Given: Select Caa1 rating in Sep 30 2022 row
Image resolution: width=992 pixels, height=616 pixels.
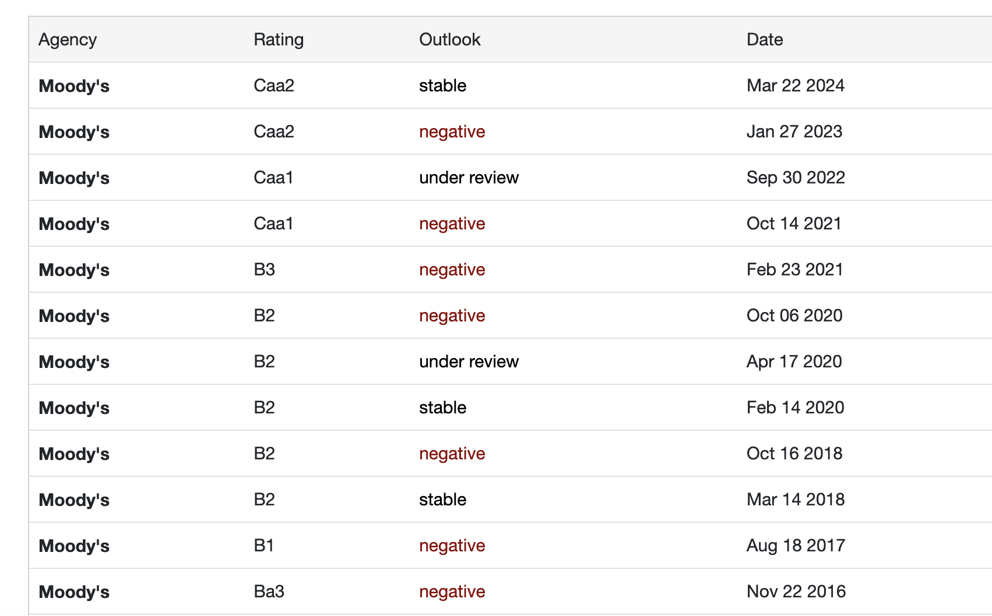Looking at the screenshot, I should tap(273, 178).
